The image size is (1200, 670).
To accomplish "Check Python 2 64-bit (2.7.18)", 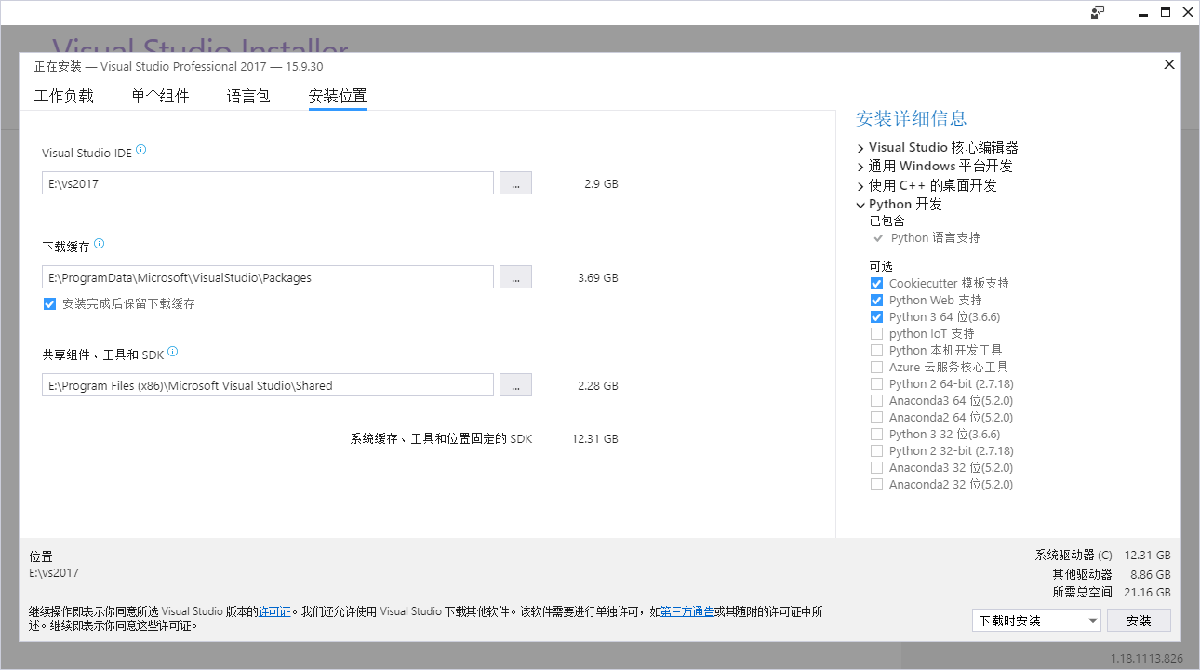I will pos(876,383).
